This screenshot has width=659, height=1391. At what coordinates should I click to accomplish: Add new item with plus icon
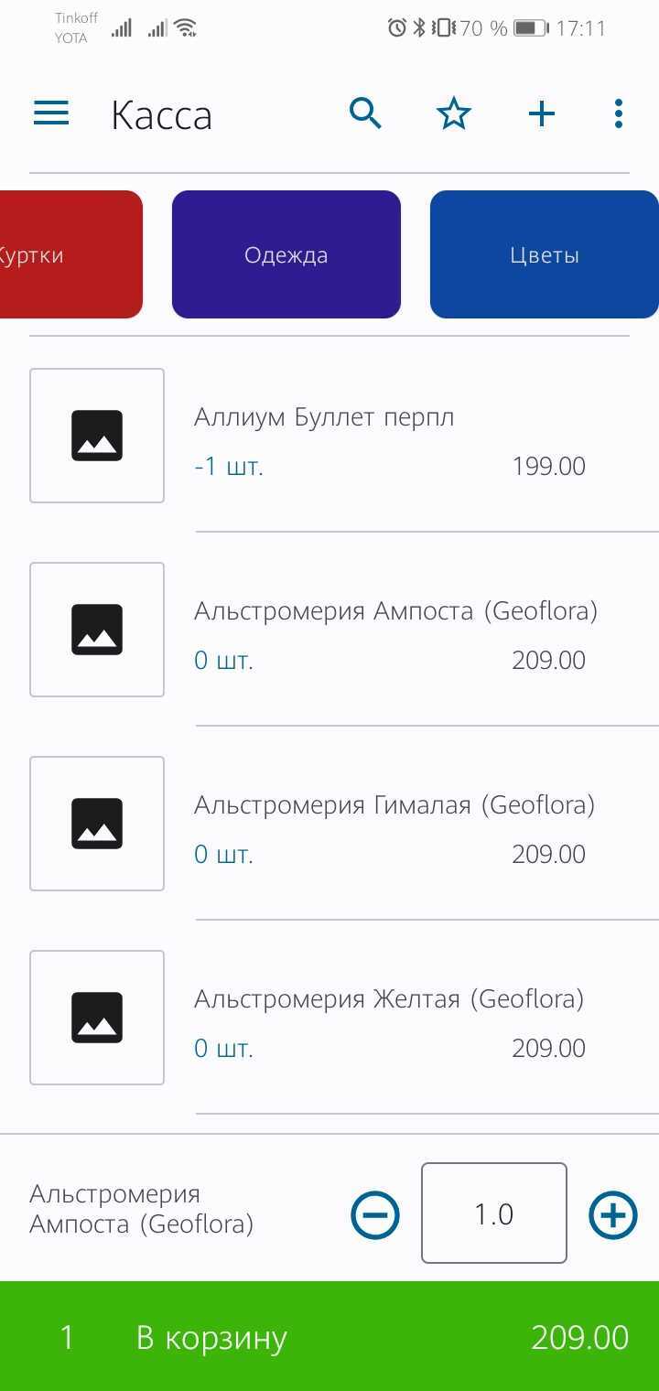542,113
